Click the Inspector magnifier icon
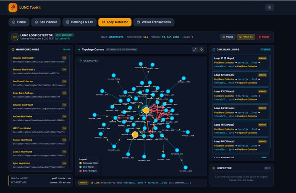Image resolution: width=296 pixels, height=193 pixels. tap(214, 168)
